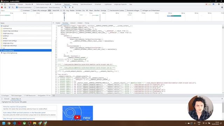The width and height of the screenshot is (224, 126).
Task: Check the Invertieren filter checkbox
Action: coord(22,10)
